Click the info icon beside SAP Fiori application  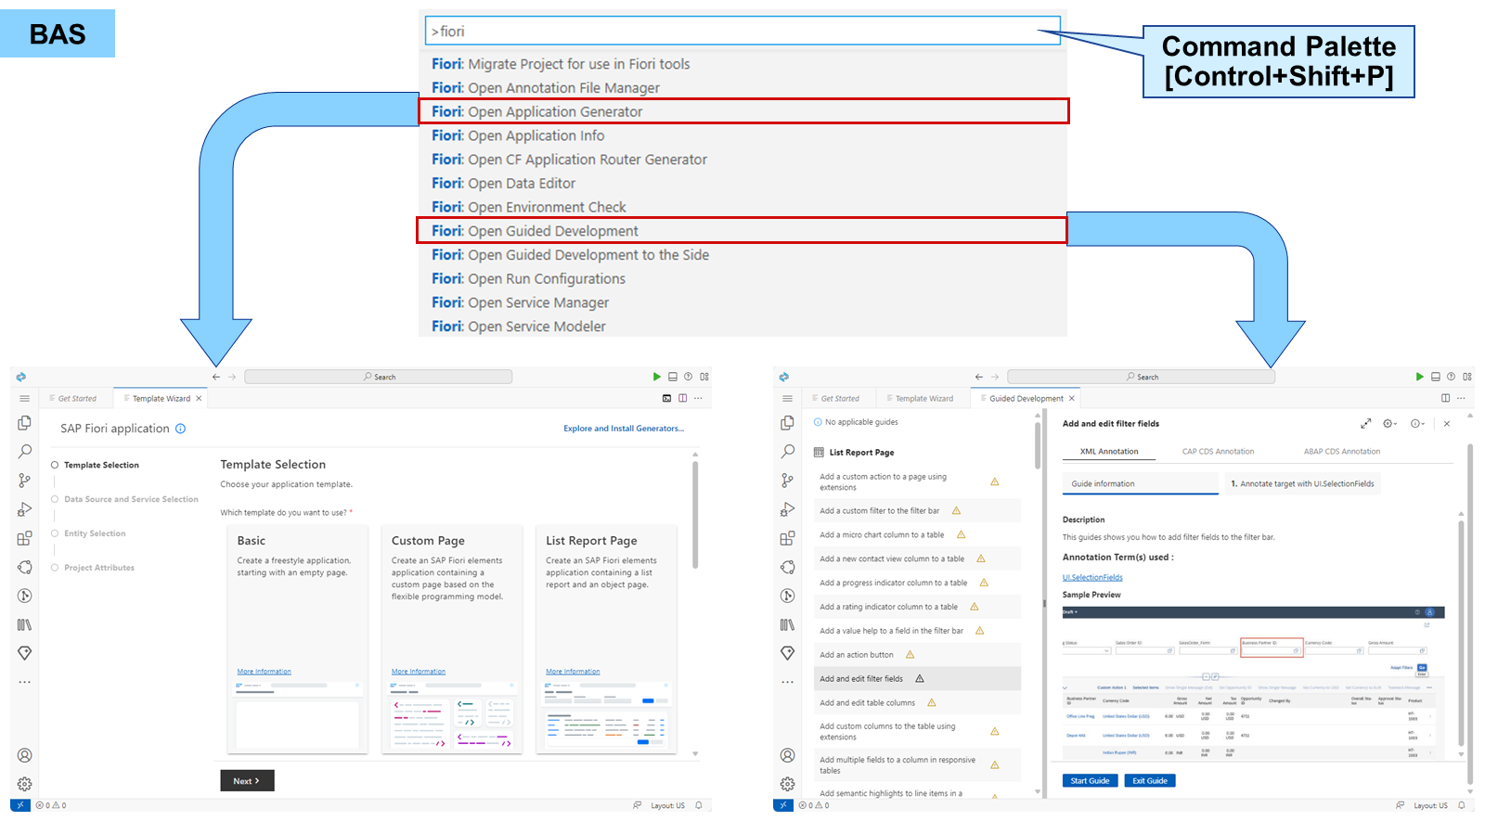pyautogui.click(x=181, y=429)
